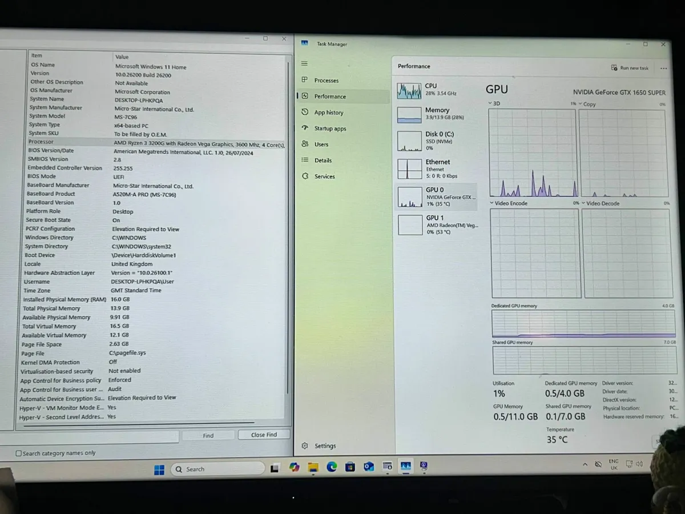Open the Task Manager more options menu
Image resolution: width=685 pixels, height=514 pixels.
tap(663, 68)
